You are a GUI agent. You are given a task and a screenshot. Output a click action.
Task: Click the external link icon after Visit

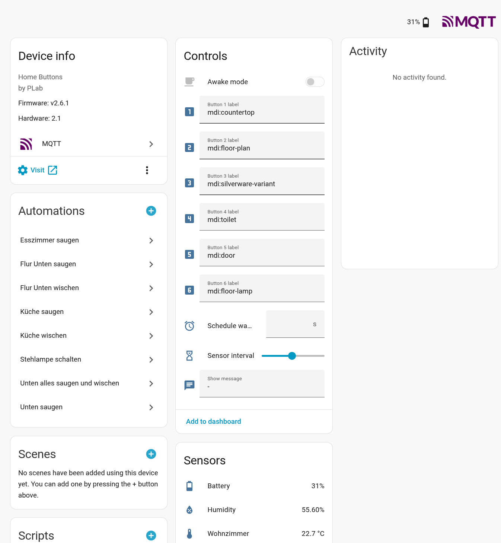pyautogui.click(x=52, y=170)
